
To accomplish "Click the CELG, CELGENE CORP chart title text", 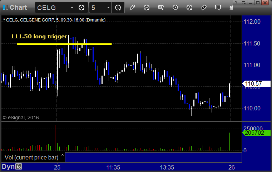I will click(54, 20).
